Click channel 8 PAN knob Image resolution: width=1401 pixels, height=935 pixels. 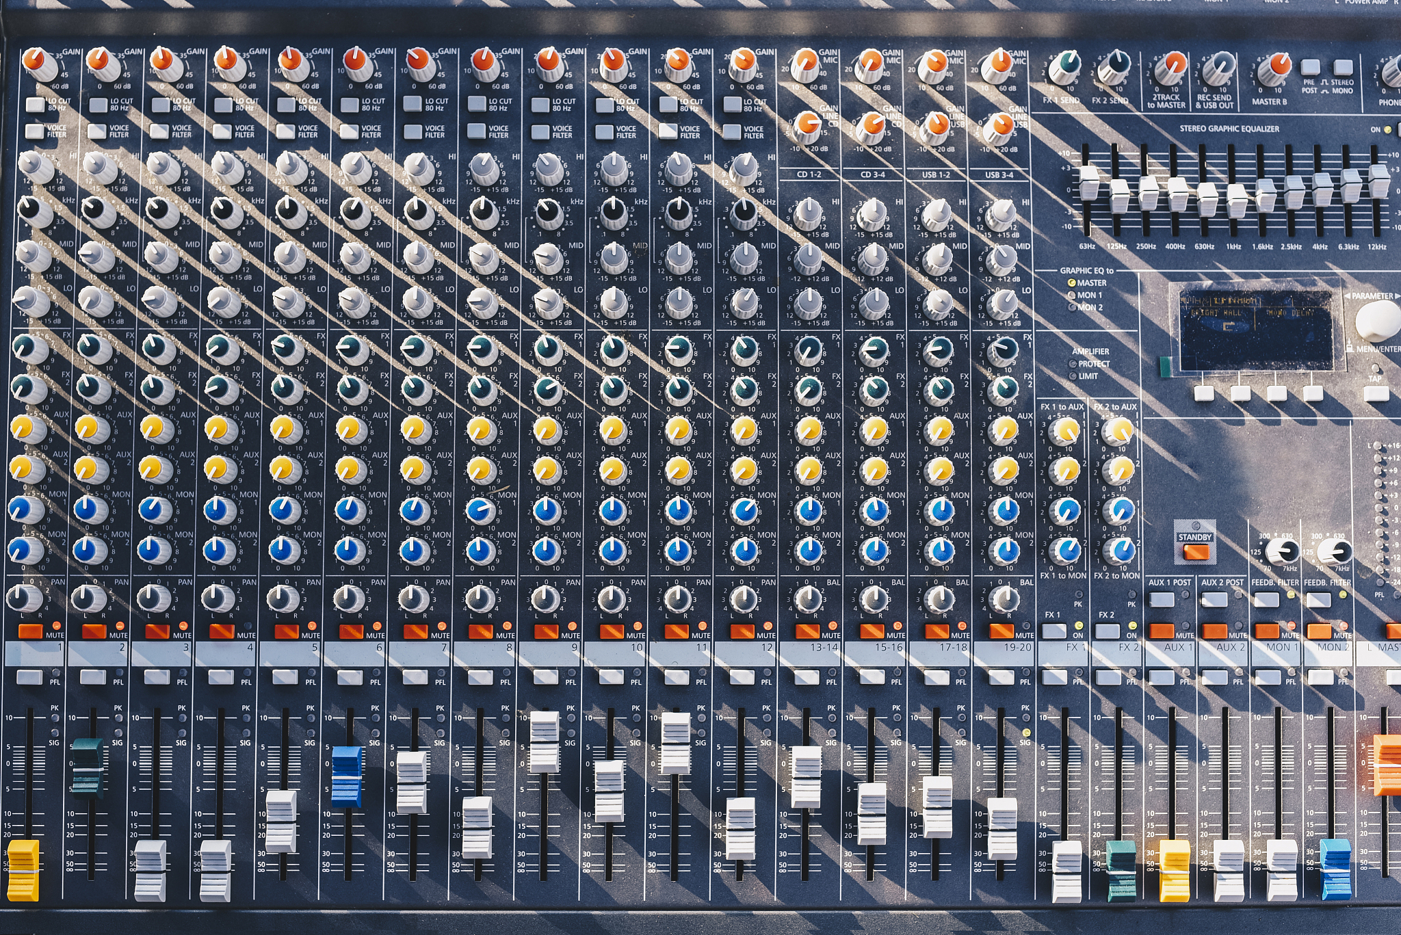point(481,598)
